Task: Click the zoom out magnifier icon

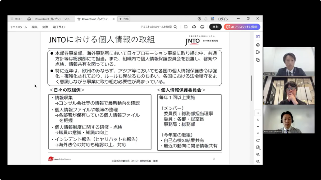Action: pos(258,161)
